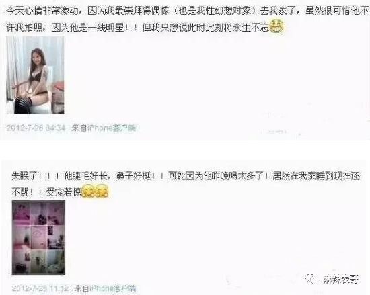Click iPhone客户端 source link under second post
This screenshot has width=370, height=295.
point(113,288)
